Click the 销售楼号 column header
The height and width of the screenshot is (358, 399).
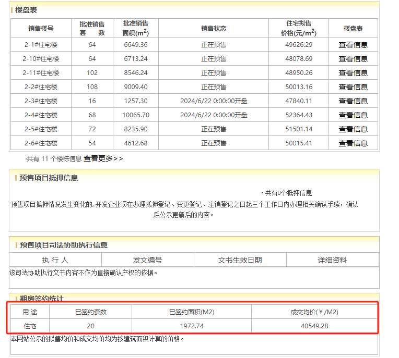click(x=41, y=29)
